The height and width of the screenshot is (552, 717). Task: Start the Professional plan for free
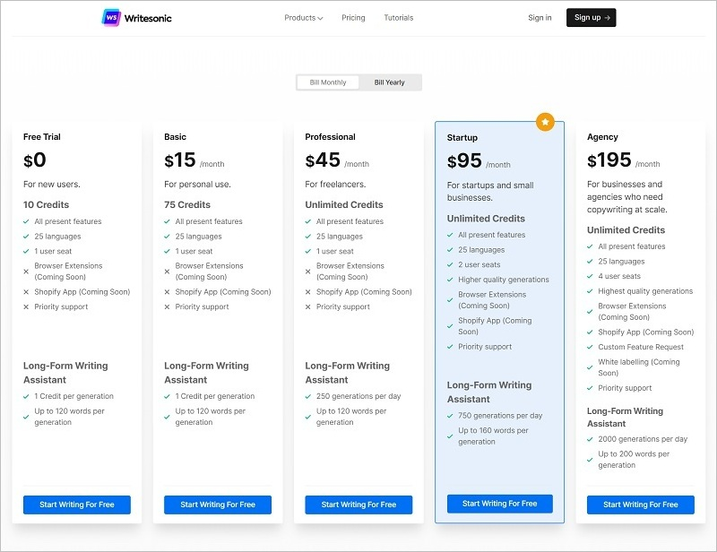point(358,505)
